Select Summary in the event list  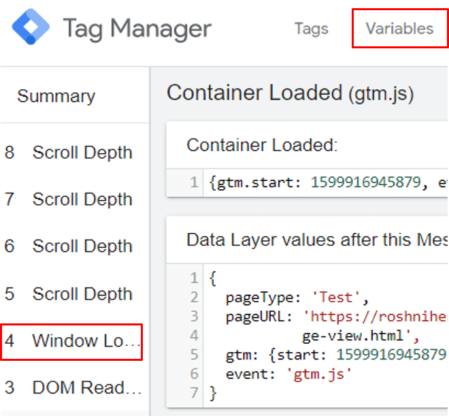(x=56, y=96)
